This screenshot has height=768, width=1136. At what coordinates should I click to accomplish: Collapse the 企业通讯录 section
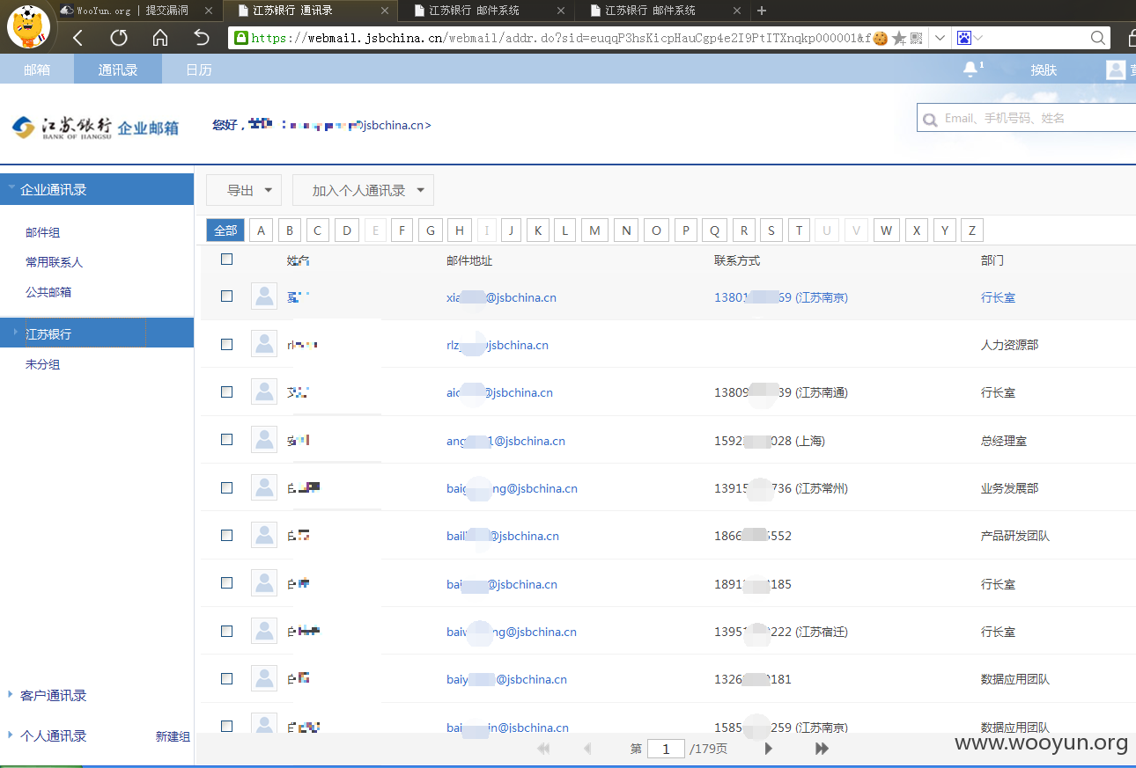[97, 189]
